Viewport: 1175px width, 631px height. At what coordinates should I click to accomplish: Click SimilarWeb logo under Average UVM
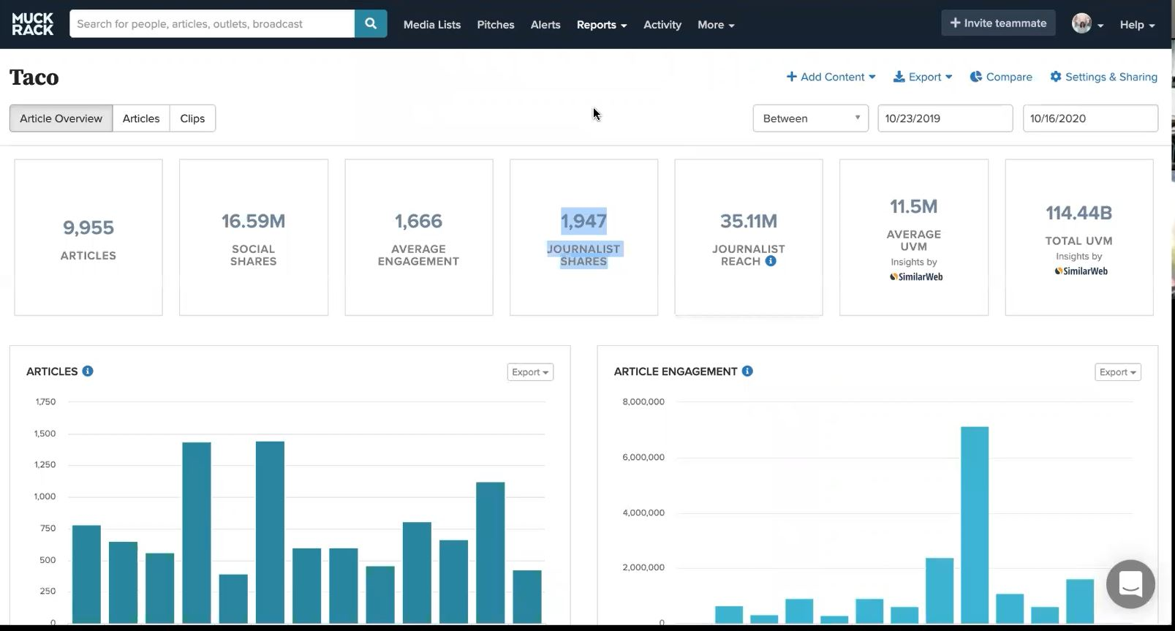[916, 276]
